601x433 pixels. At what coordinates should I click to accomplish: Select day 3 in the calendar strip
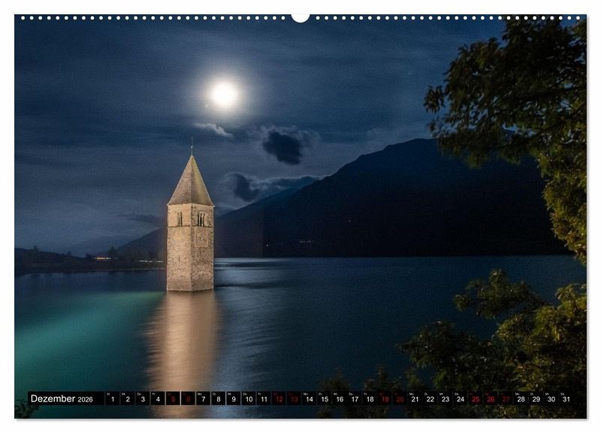pos(143,398)
